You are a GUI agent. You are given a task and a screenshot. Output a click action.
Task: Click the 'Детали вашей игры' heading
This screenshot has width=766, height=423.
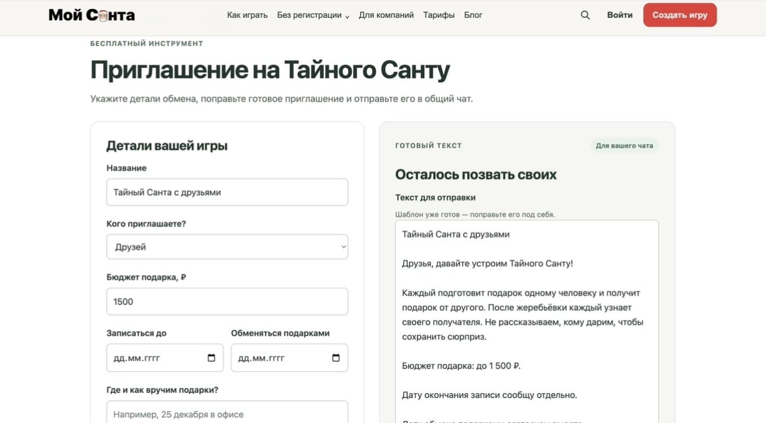[167, 145]
